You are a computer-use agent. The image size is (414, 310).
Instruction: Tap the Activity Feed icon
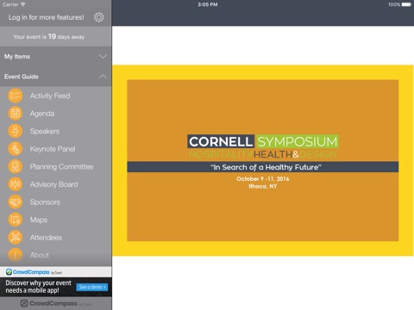[x=16, y=96]
